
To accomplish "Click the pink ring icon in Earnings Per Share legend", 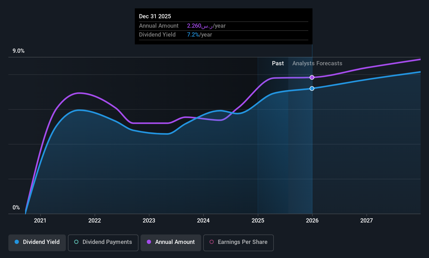I will pos(212,242).
